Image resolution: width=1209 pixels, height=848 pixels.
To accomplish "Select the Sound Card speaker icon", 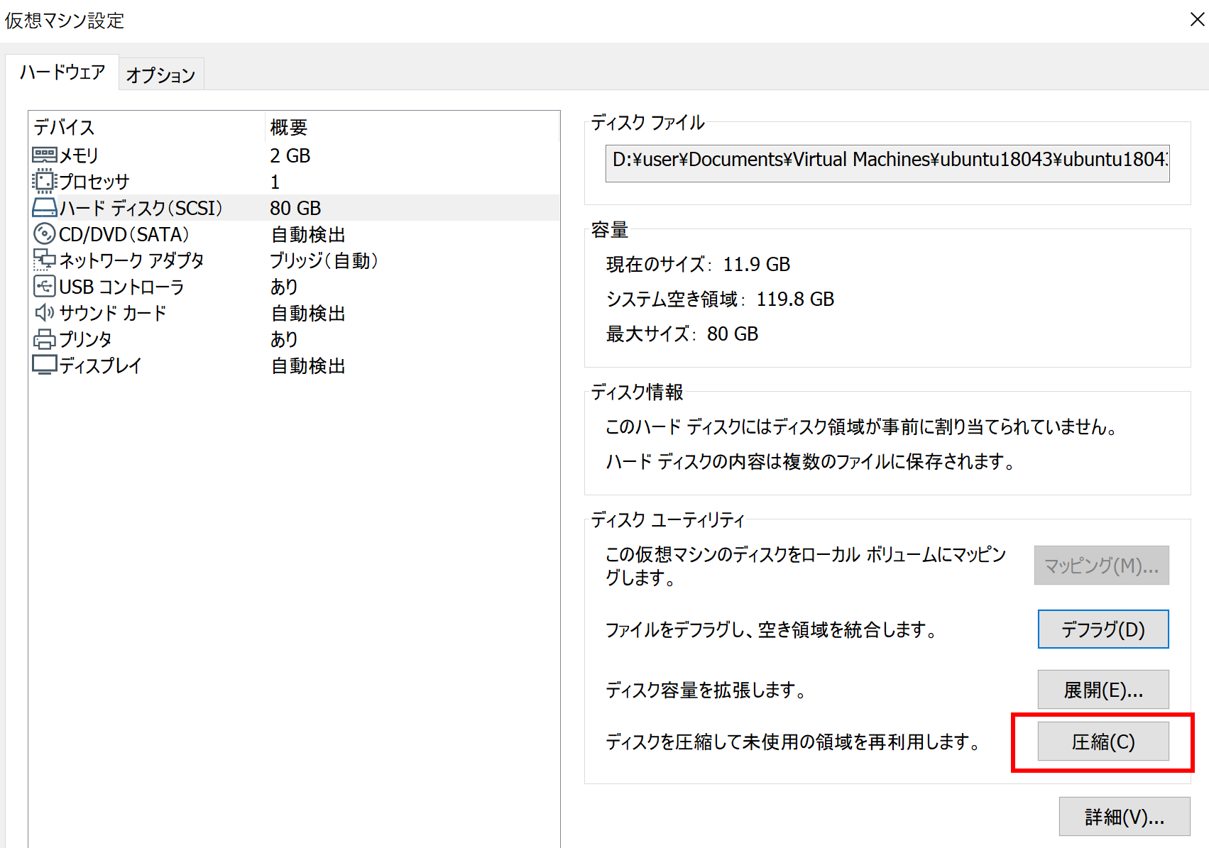I will click(x=44, y=312).
